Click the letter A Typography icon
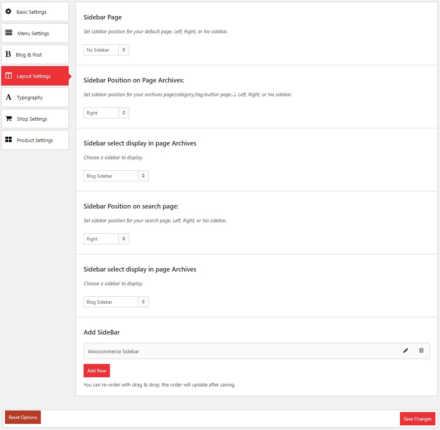 (x=8, y=97)
